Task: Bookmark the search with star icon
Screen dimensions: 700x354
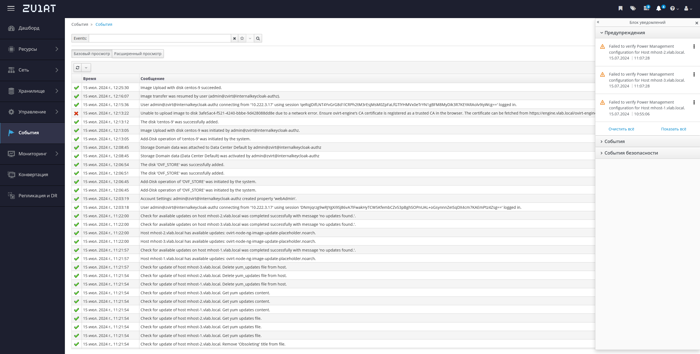Action: pos(242,38)
